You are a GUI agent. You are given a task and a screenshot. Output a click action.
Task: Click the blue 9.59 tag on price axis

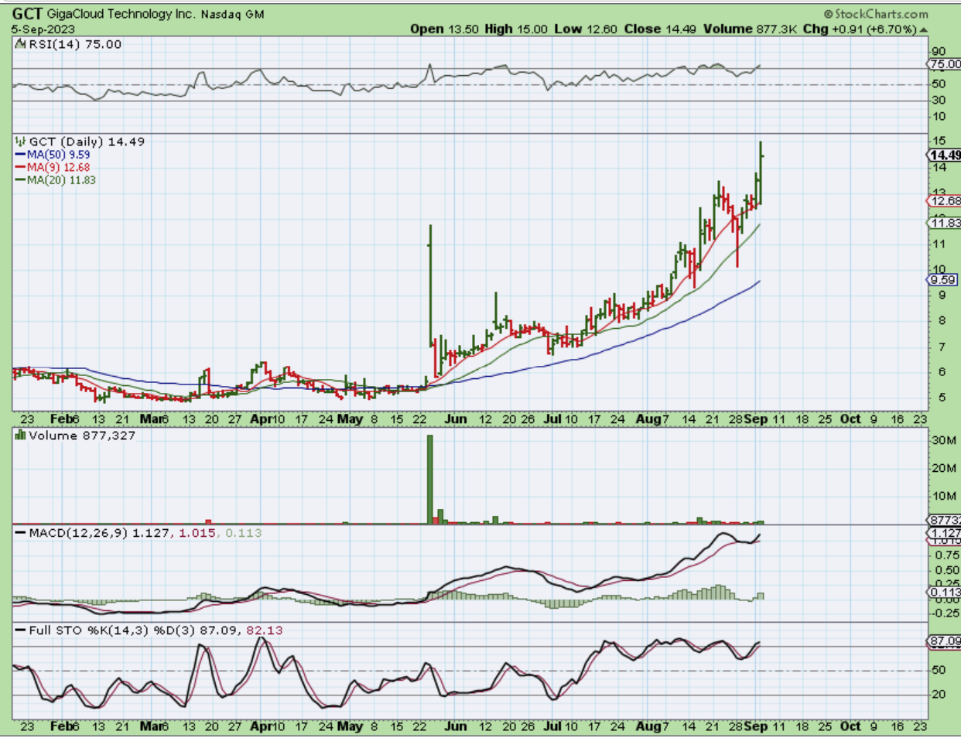(942, 280)
